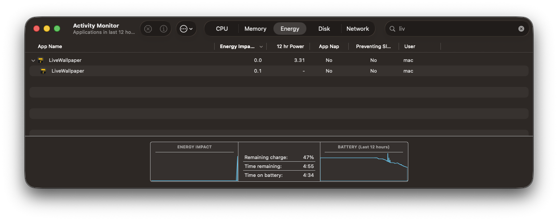Click the 3.31 value under 12 hr Power
Screen dimensions: 558x221
pyautogui.click(x=299, y=60)
